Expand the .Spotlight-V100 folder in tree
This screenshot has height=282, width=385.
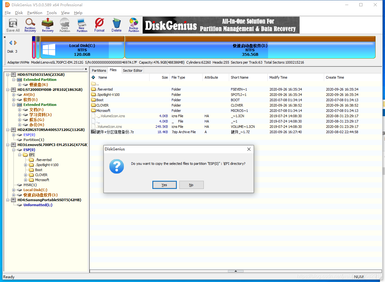pyautogui.click(x=25, y=165)
